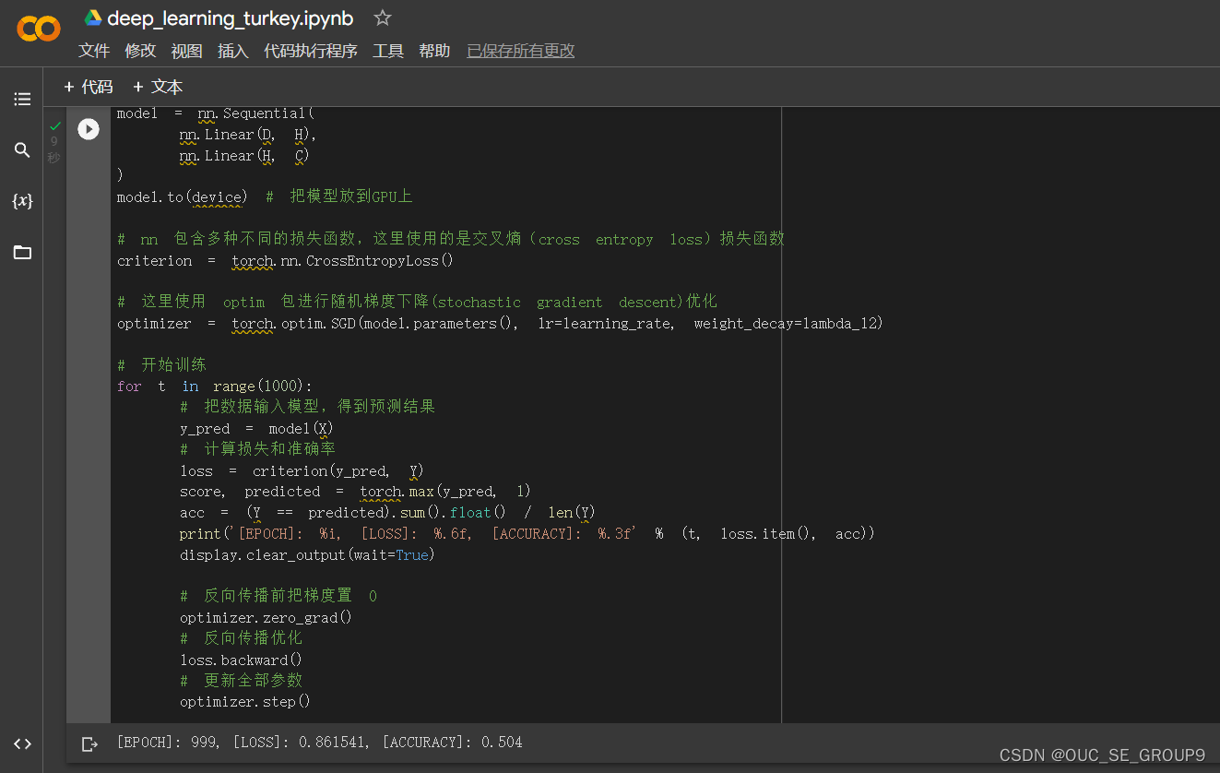The image size is (1220, 773).
Task: Open the files folder sidebar panel
Action: (22, 252)
